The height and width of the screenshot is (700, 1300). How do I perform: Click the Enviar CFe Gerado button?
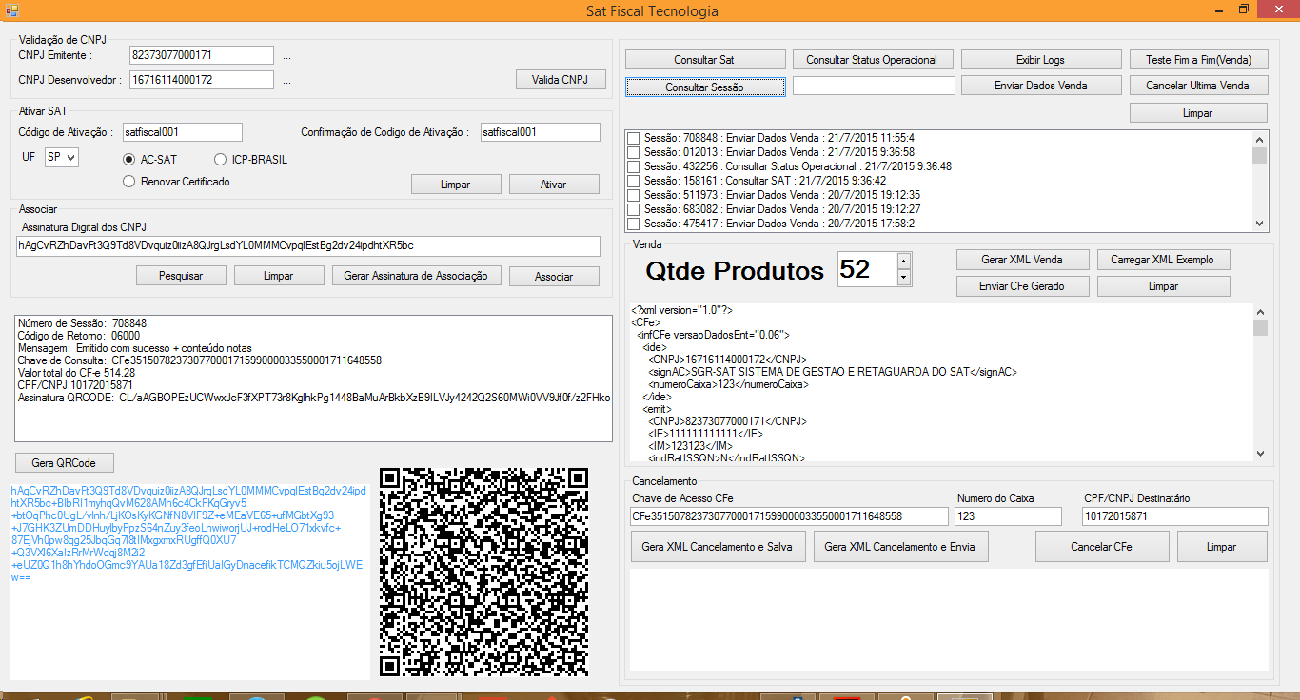[x=1022, y=286]
